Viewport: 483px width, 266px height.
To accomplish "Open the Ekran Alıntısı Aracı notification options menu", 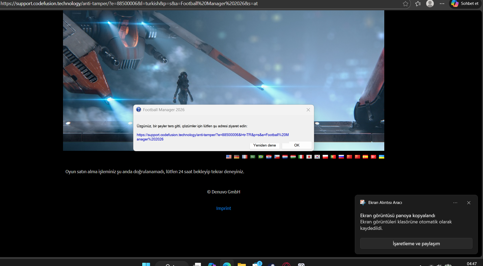I will point(455,203).
